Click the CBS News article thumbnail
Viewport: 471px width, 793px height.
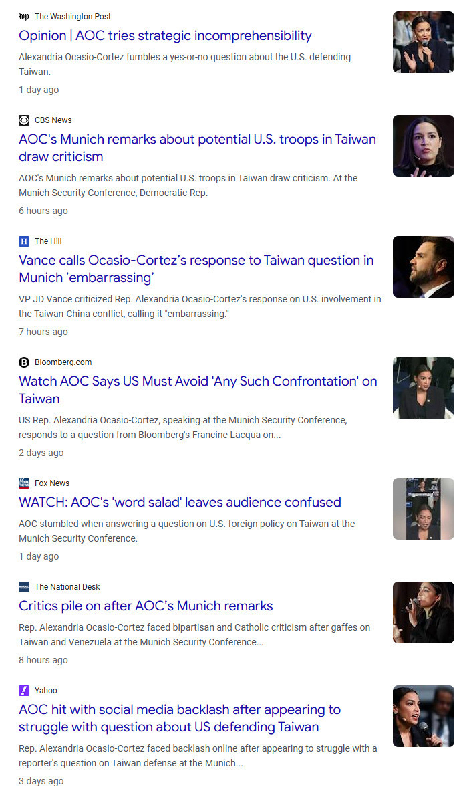423,146
